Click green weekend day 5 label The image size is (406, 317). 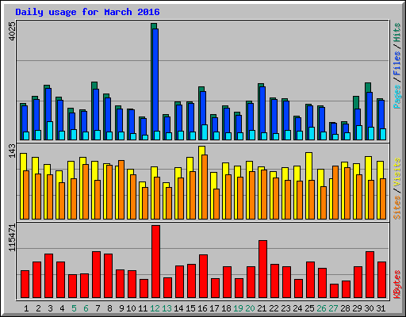pos(74,308)
